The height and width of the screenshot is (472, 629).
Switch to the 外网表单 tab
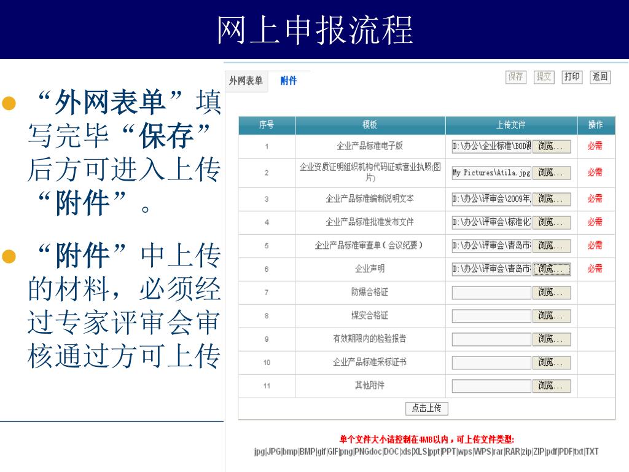246,81
